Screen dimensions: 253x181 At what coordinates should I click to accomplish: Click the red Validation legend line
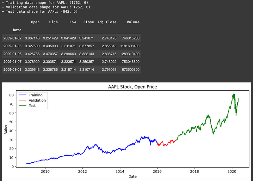click(x=22, y=100)
